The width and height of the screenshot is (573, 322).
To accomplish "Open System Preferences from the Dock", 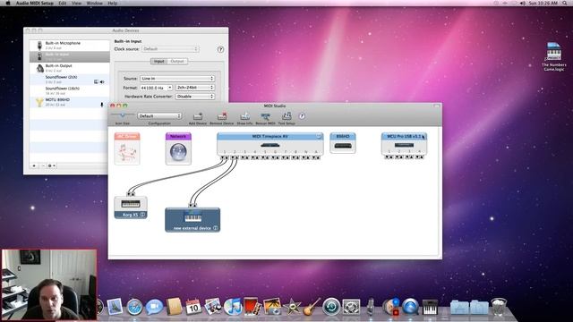I will click(x=351, y=307).
